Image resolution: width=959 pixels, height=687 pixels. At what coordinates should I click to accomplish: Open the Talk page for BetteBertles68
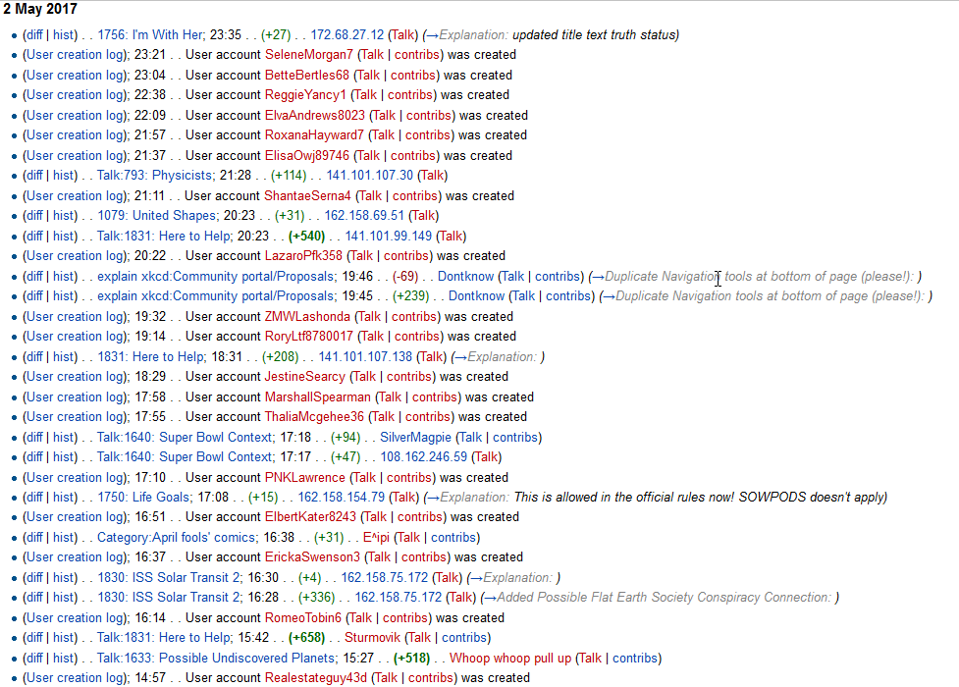(x=368, y=76)
